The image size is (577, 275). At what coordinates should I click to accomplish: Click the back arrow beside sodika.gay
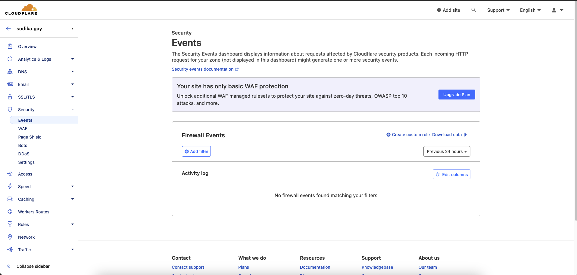click(8, 29)
